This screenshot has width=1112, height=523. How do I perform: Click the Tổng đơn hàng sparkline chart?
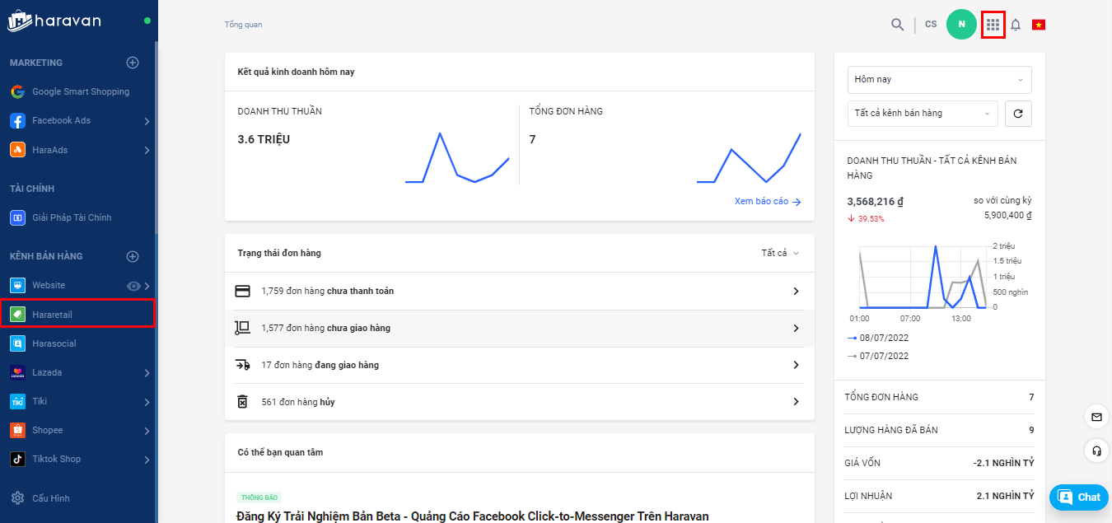[749, 157]
